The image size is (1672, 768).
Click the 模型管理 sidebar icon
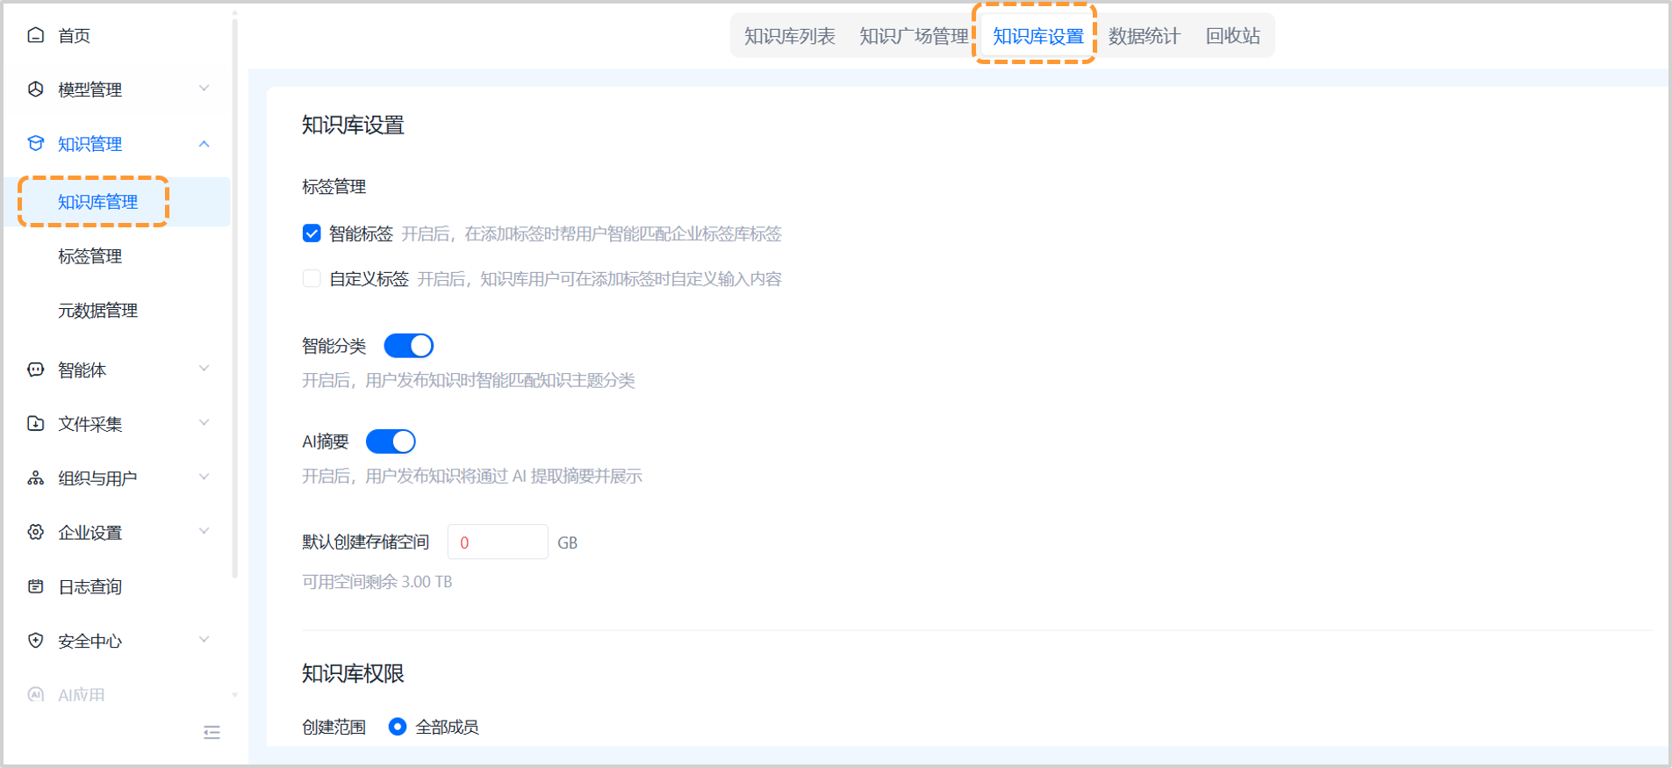(36, 90)
